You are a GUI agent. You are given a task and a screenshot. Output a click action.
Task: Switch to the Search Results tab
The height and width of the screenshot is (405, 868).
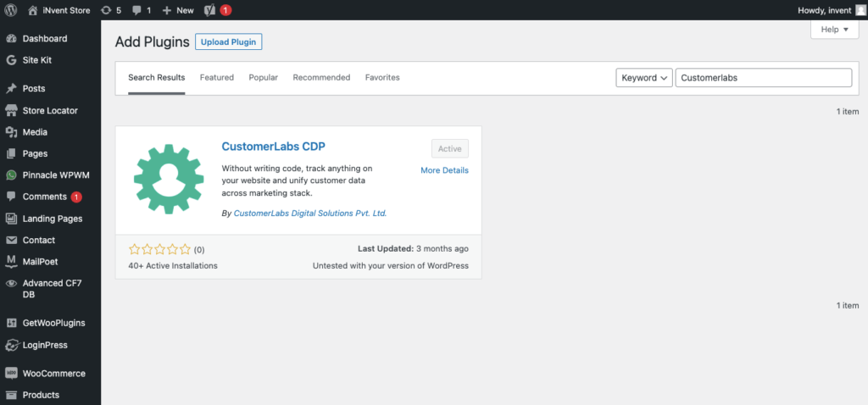pos(157,77)
